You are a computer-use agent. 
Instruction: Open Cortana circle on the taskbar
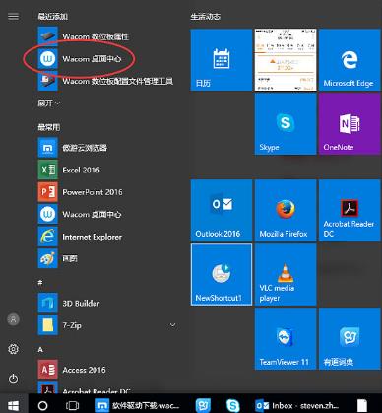pyautogui.click(x=43, y=405)
